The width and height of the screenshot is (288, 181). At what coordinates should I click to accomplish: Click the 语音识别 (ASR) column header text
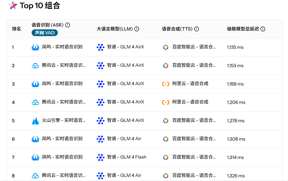[47, 25]
